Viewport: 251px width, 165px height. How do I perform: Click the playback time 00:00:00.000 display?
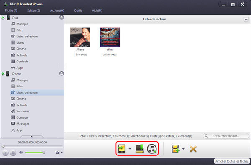pyautogui.click(x=32, y=142)
